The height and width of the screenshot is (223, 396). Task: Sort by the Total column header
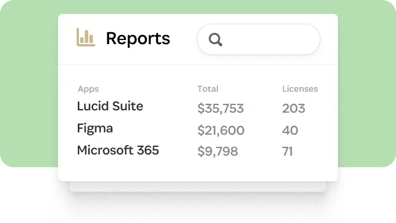point(208,89)
